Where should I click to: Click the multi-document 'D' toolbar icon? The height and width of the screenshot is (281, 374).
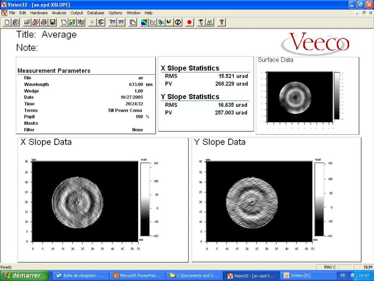coord(16,22)
